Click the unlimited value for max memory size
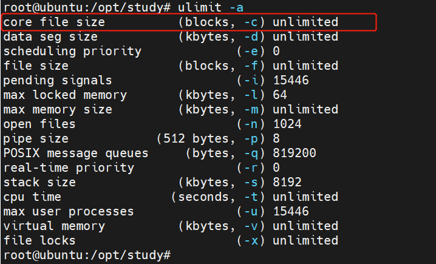The width and height of the screenshot is (436, 264). (305, 109)
